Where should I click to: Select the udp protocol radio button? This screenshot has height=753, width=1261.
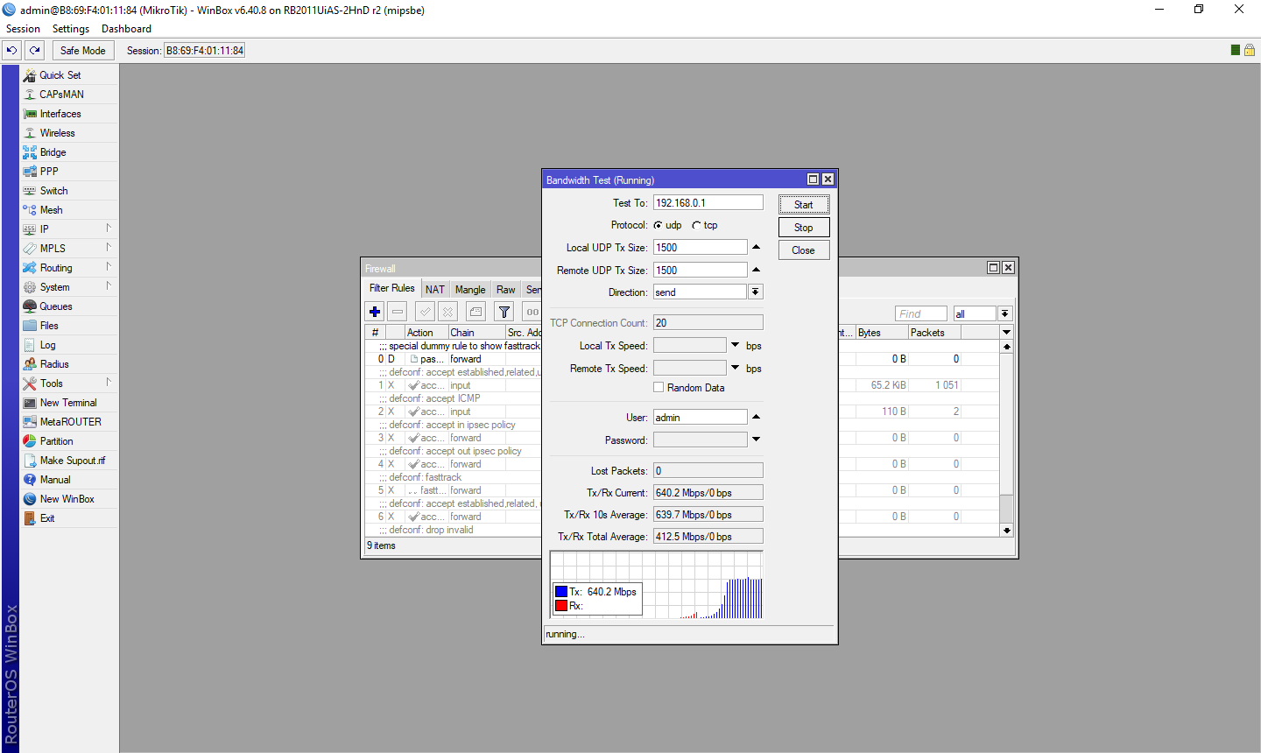tap(658, 225)
